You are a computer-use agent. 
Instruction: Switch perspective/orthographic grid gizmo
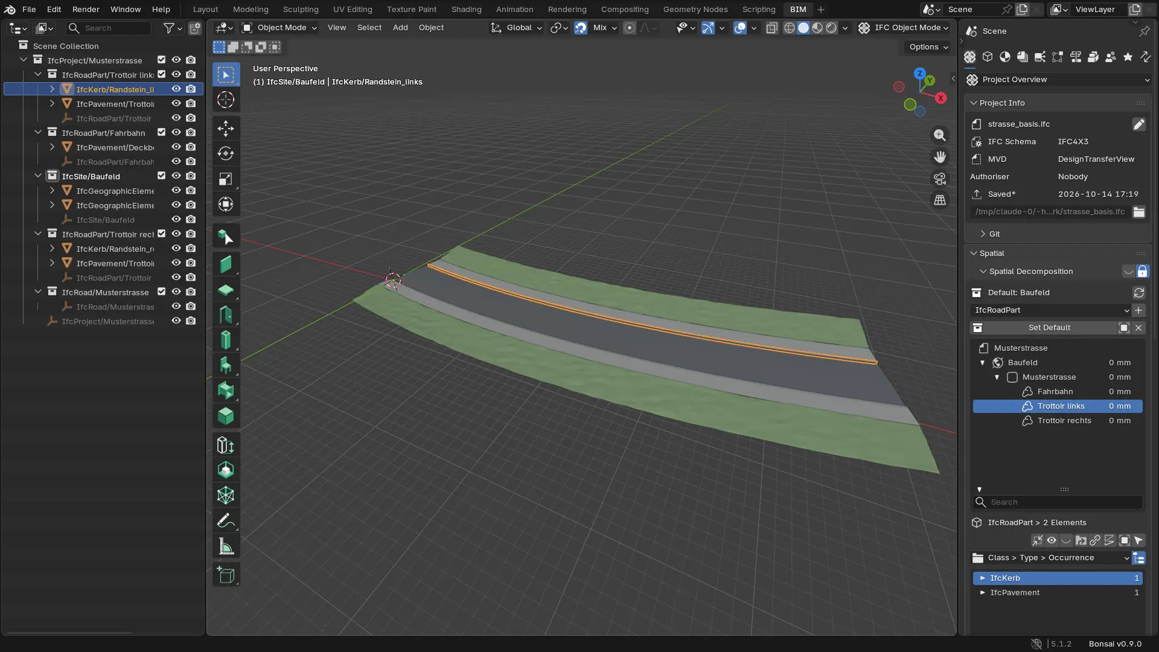click(940, 200)
